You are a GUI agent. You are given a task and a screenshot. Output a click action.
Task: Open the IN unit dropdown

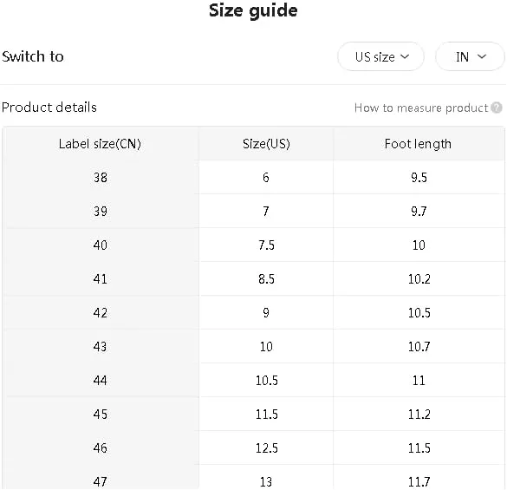(470, 56)
